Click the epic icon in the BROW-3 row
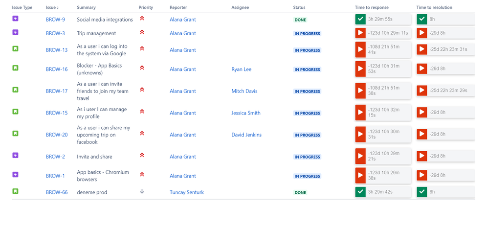The height and width of the screenshot is (230, 488). [x=15, y=32]
